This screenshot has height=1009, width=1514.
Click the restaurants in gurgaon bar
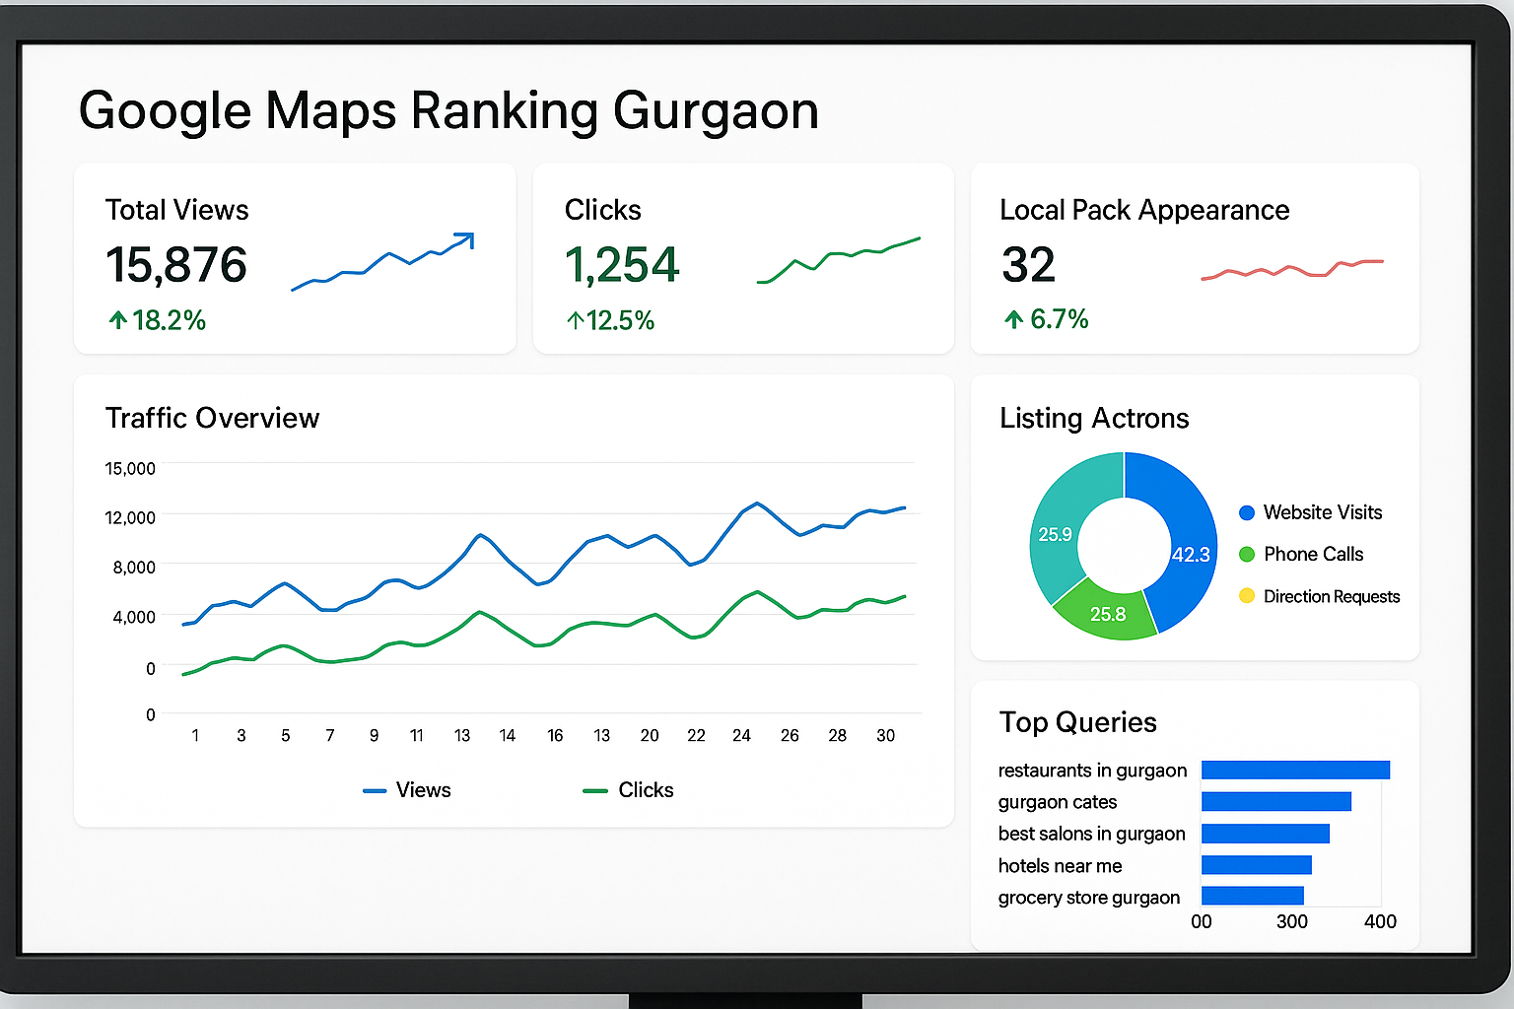[1295, 770]
